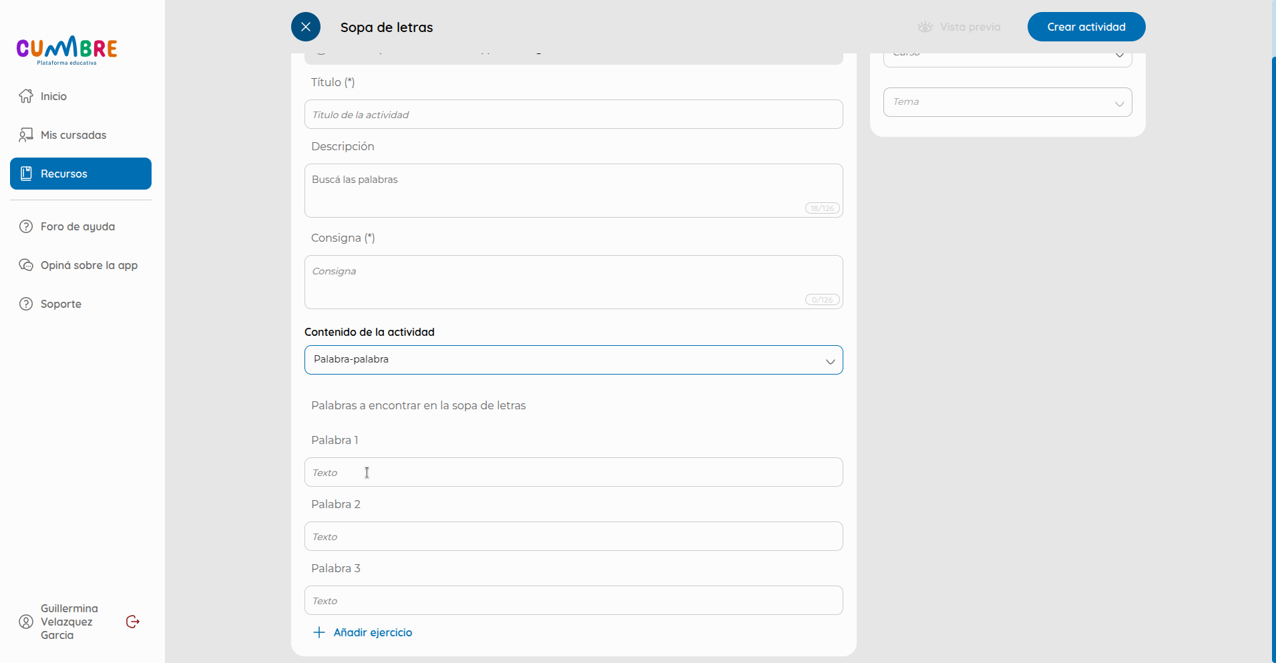Focus the Palabra 2 text field
Image resolution: width=1276 pixels, height=663 pixels.
(574, 536)
